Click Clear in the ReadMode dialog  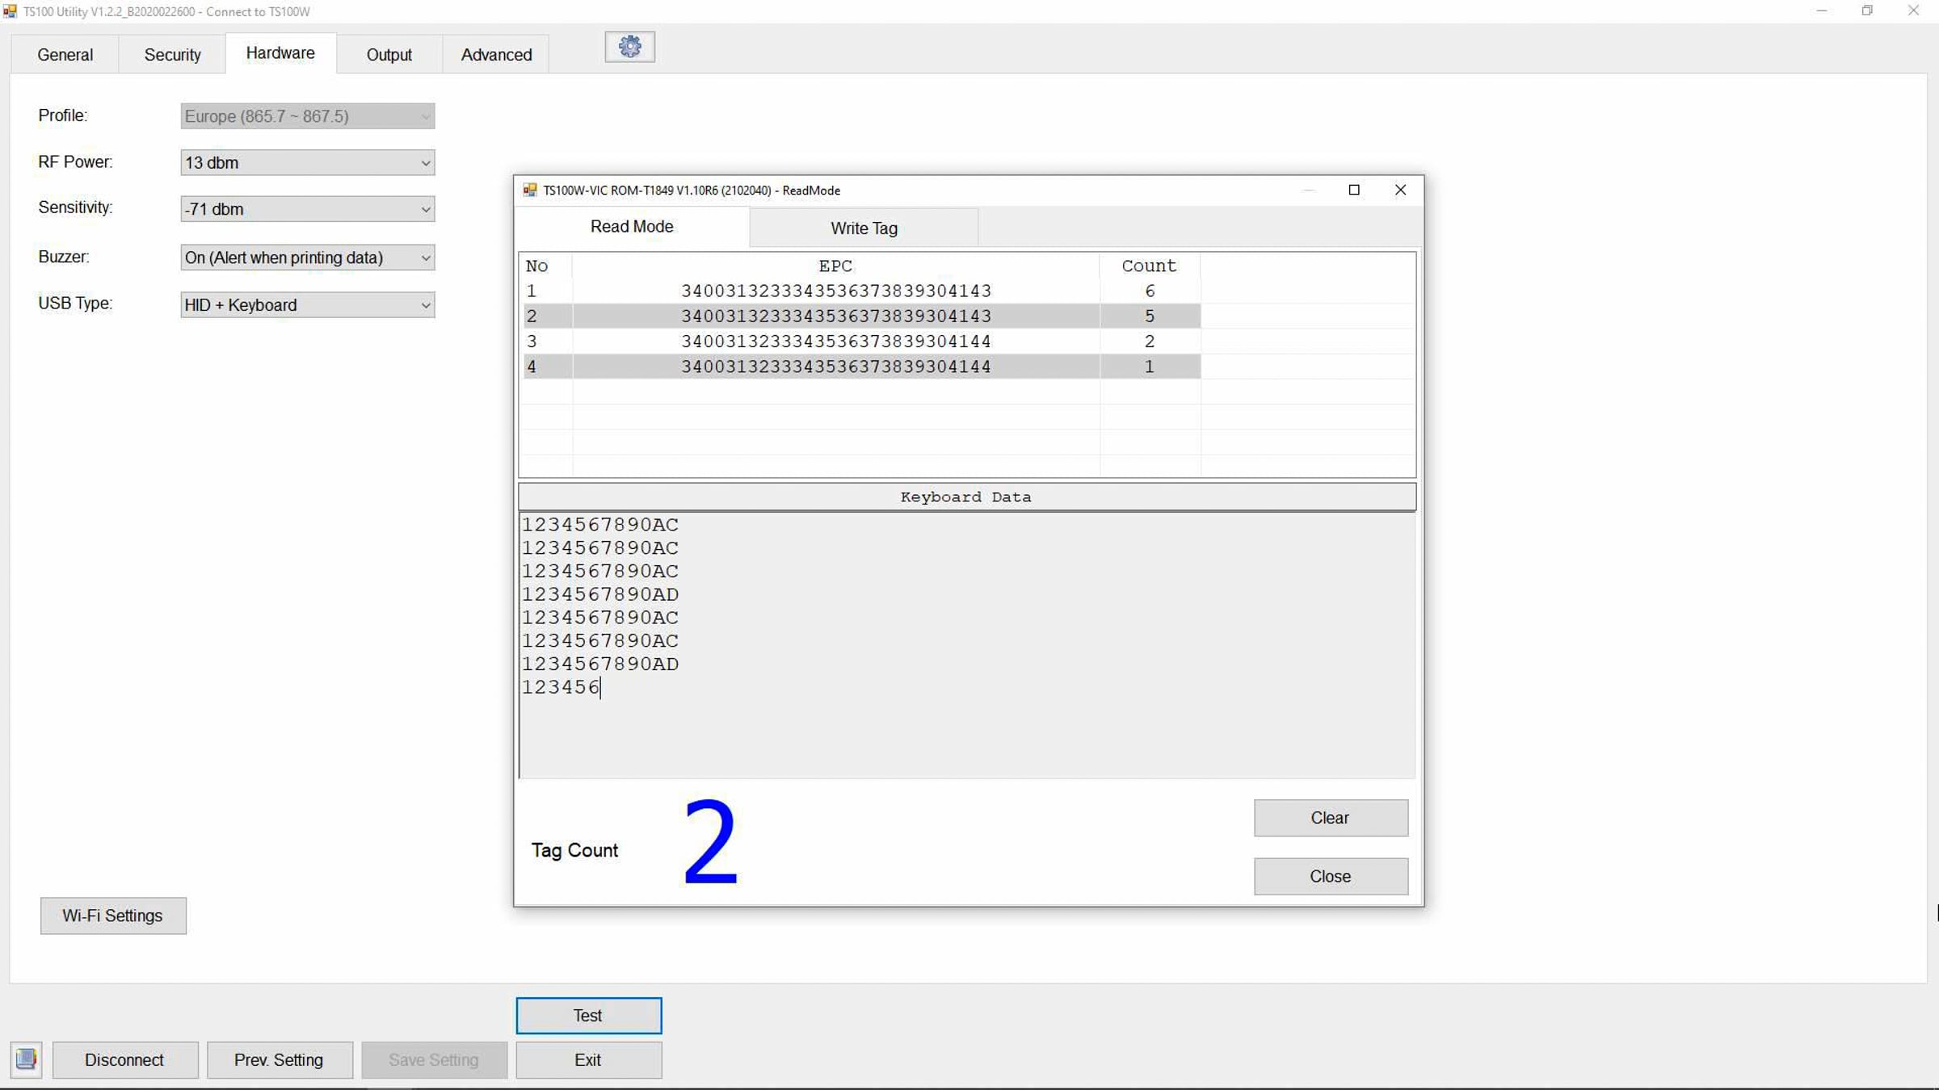click(x=1331, y=818)
